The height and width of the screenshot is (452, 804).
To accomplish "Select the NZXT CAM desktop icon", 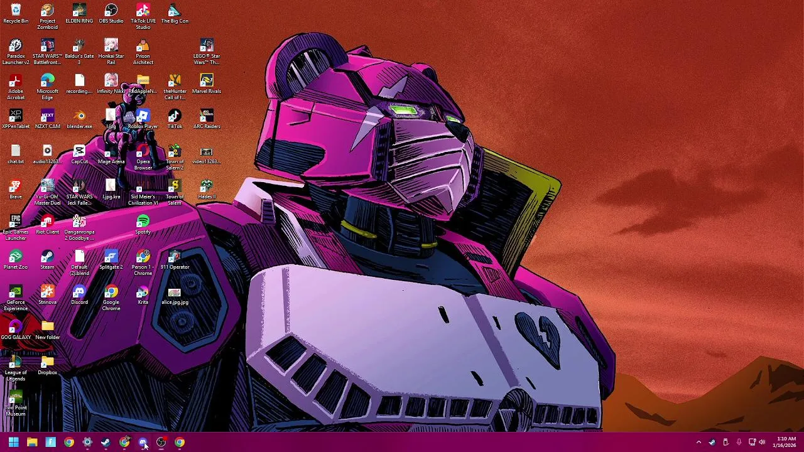I will click(x=48, y=119).
